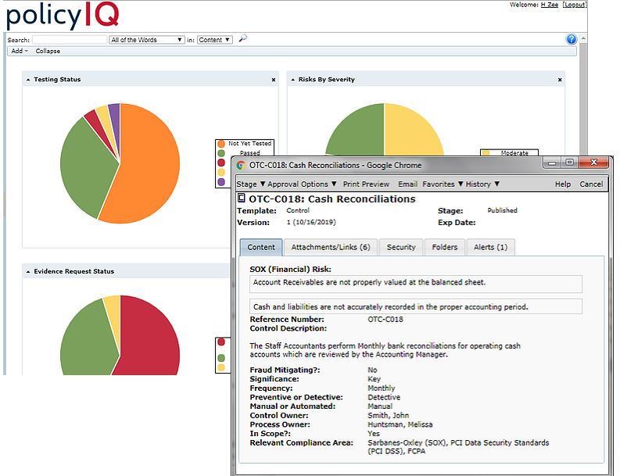Switch to the Security tab
This screenshot has width=620, height=476.
[401, 247]
